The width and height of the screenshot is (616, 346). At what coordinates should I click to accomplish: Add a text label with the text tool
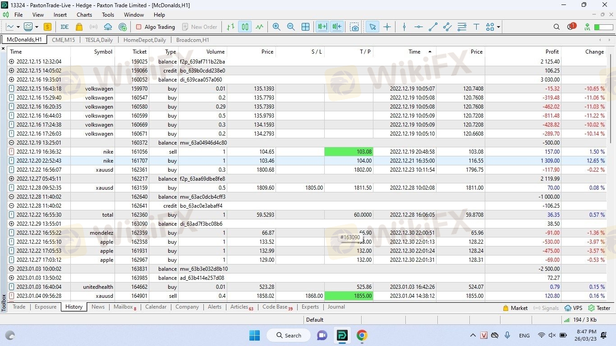[x=476, y=27]
